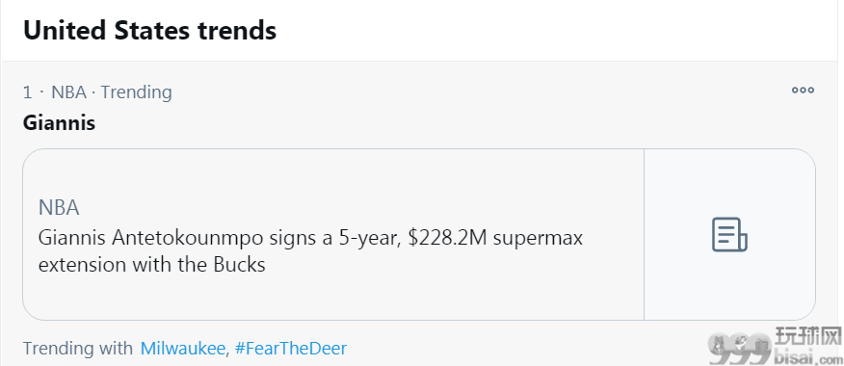This screenshot has height=366, width=844.
Task: Click the article document icon in card
Action: pos(729,235)
